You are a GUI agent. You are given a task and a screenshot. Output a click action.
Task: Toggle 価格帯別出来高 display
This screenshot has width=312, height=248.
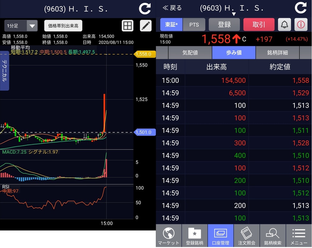[x=63, y=26]
